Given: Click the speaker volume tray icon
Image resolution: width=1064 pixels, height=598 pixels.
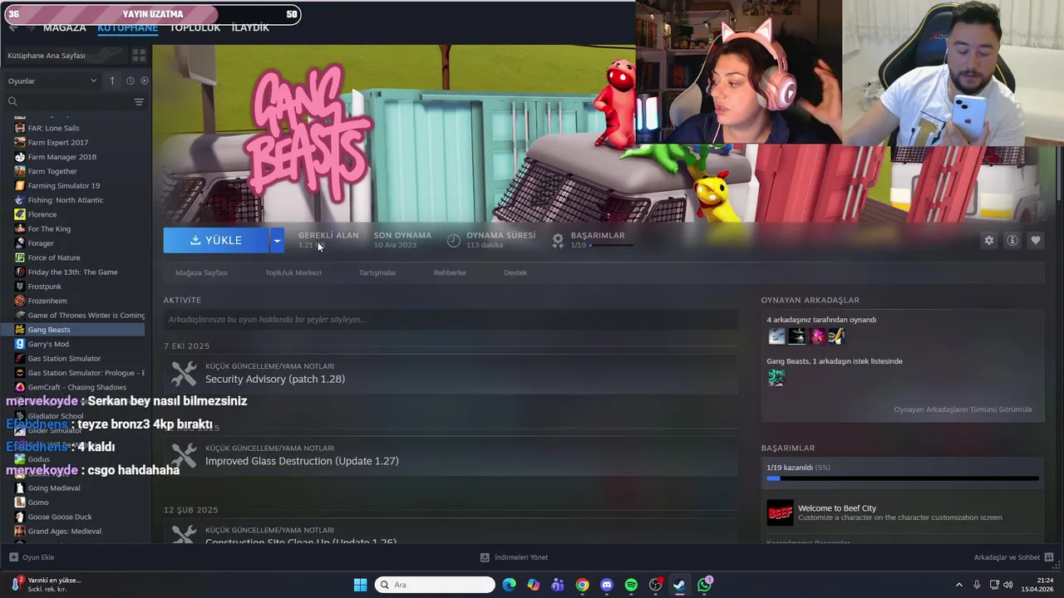Looking at the screenshot, I should click(x=1008, y=585).
